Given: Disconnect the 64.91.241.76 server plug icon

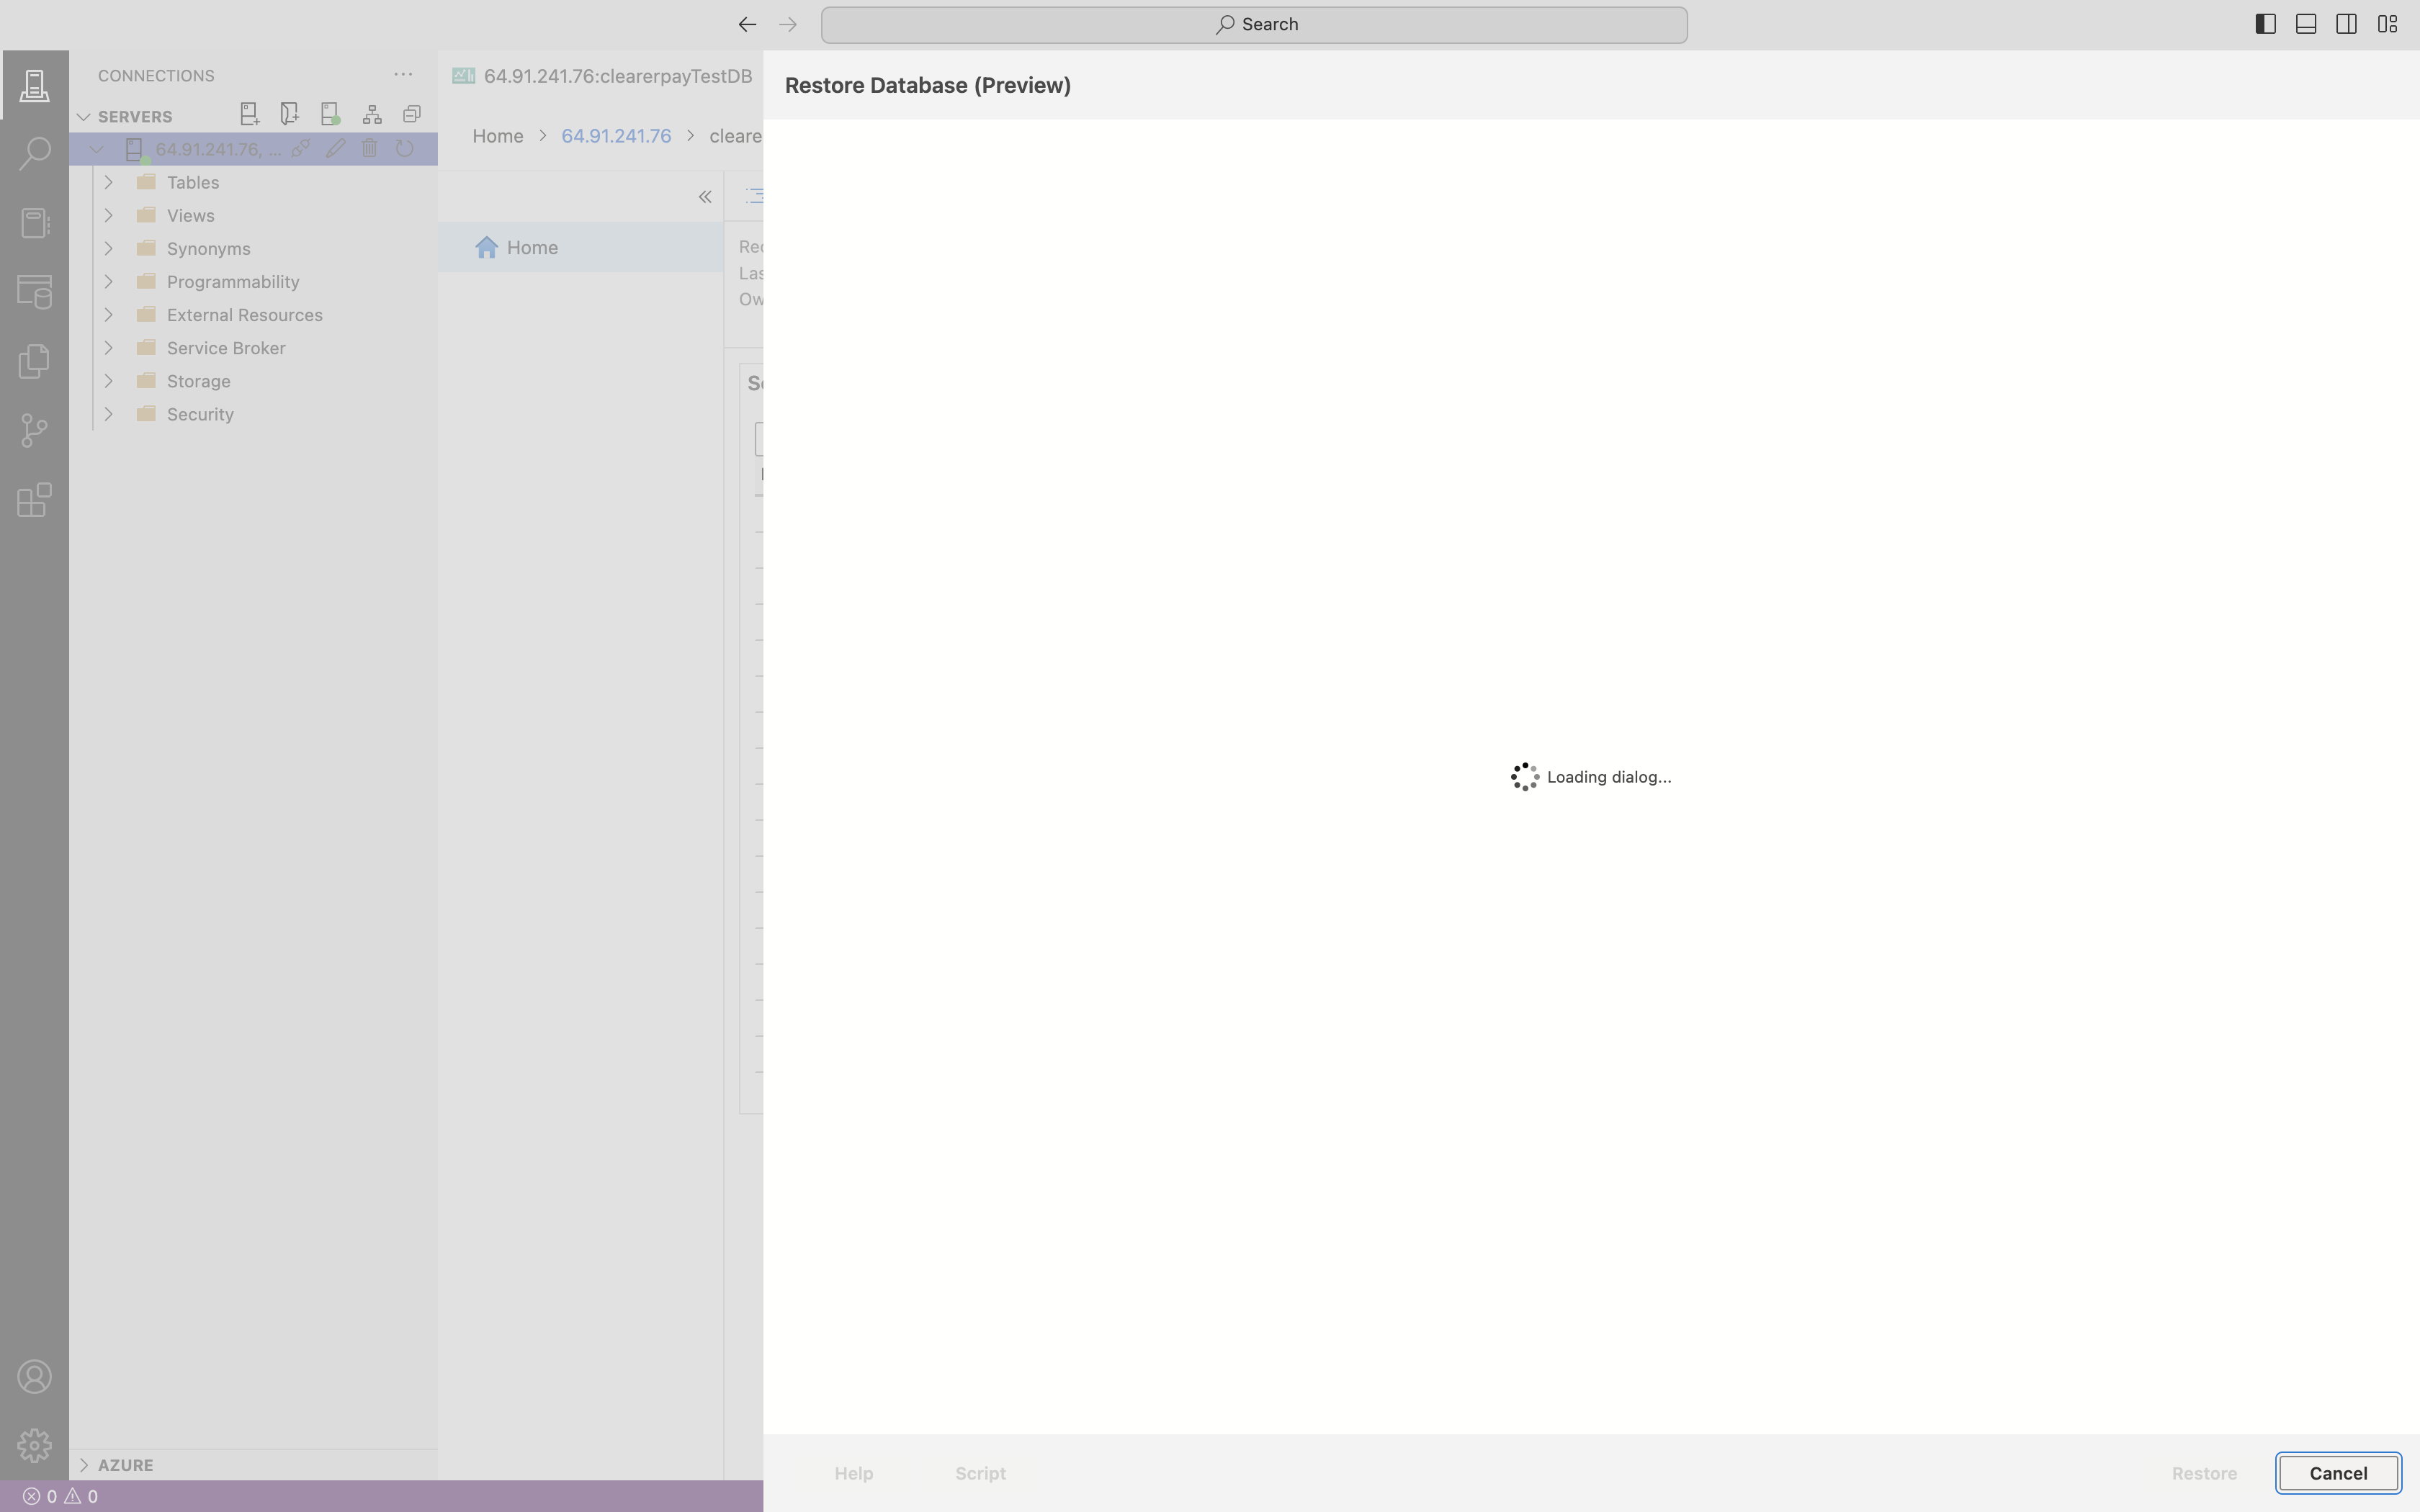Looking at the screenshot, I should point(300,149).
